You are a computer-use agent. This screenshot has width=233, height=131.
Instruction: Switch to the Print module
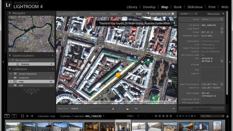pyautogui.click(x=212, y=7)
